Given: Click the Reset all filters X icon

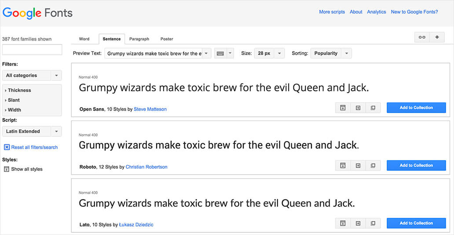Looking at the screenshot, I should [x=7, y=147].
